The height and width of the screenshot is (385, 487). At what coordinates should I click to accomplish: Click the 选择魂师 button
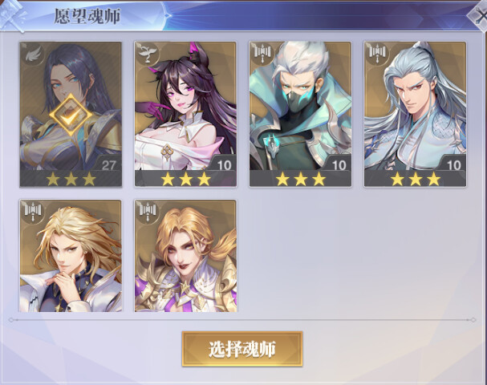(x=242, y=349)
